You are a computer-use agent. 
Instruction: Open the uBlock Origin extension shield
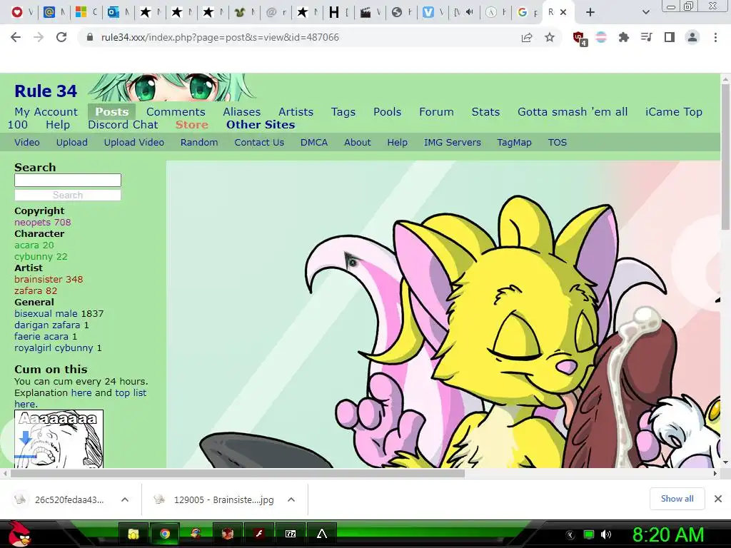coord(579,38)
